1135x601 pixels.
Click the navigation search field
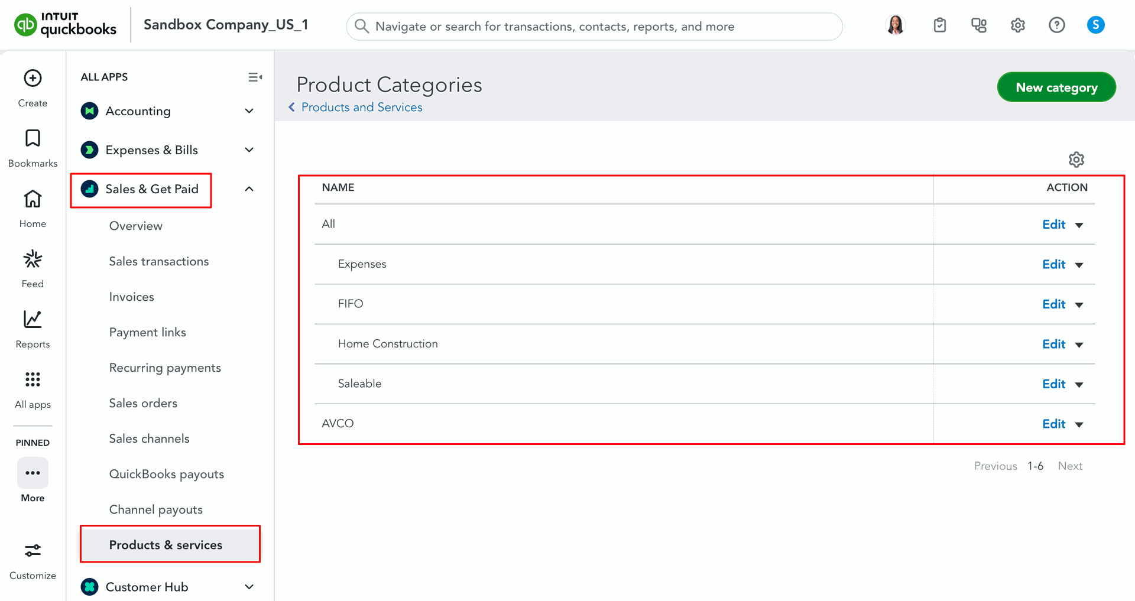pos(594,27)
